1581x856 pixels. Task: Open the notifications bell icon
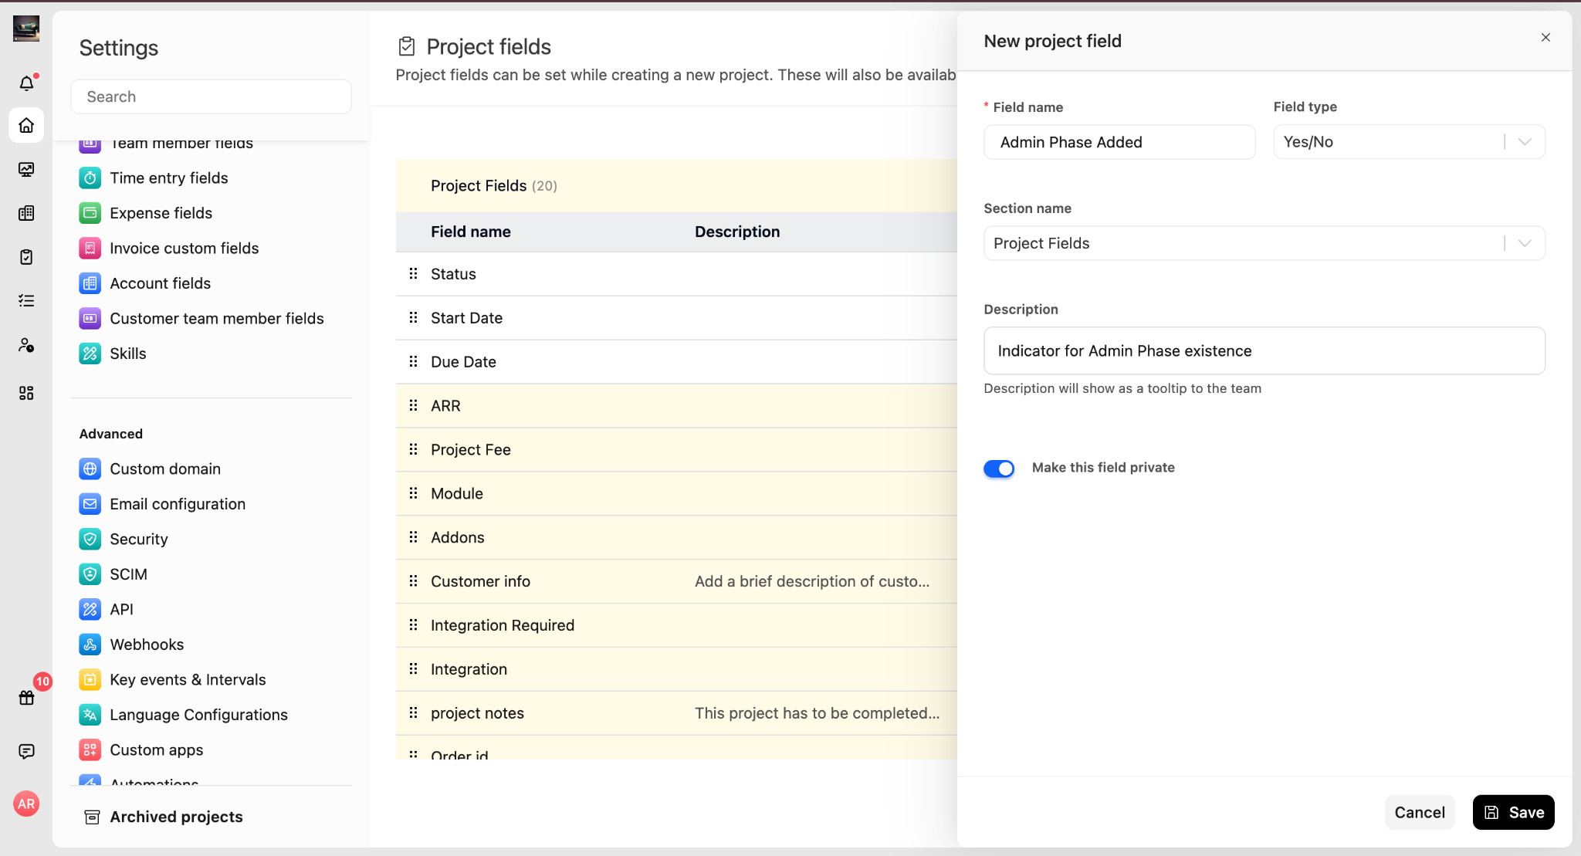coord(26,83)
